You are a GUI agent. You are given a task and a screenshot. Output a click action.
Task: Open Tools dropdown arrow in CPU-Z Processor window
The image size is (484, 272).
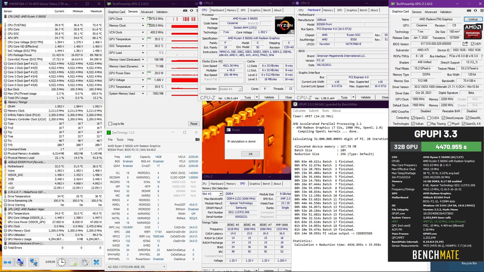[x=257, y=97]
